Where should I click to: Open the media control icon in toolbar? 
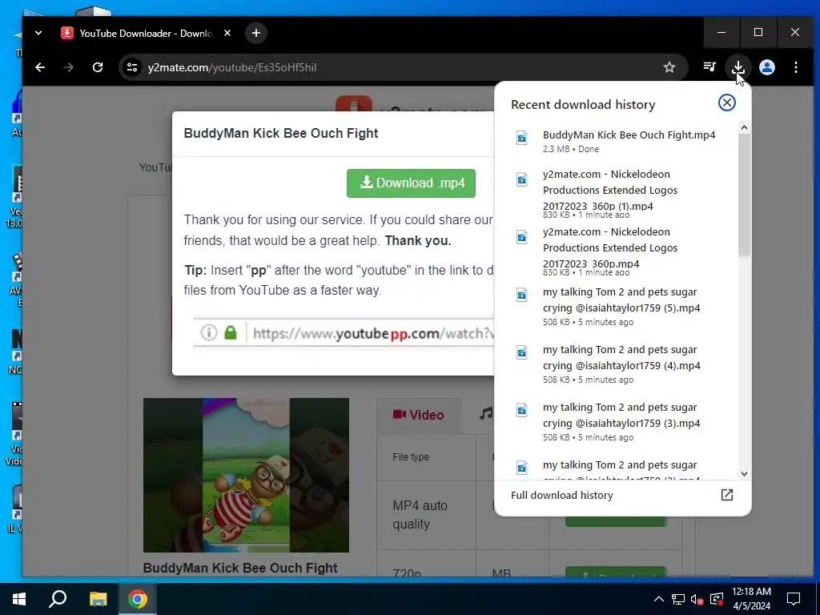(x=709, y=67)
